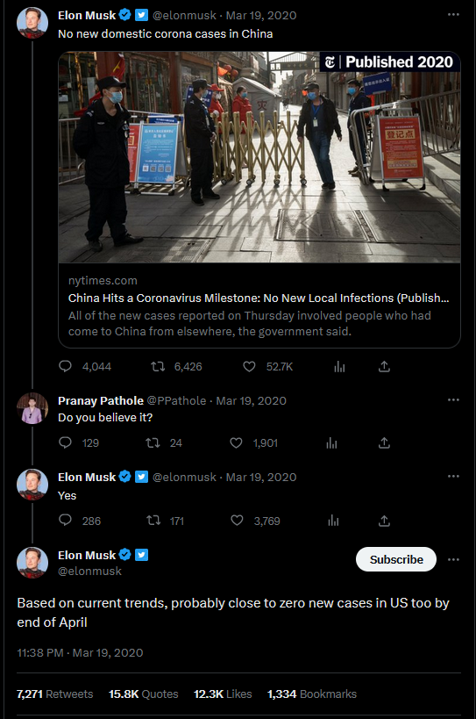Open the @PPathole profile handle
This screenshot has width=476, height=719.
tap(176, 401)
